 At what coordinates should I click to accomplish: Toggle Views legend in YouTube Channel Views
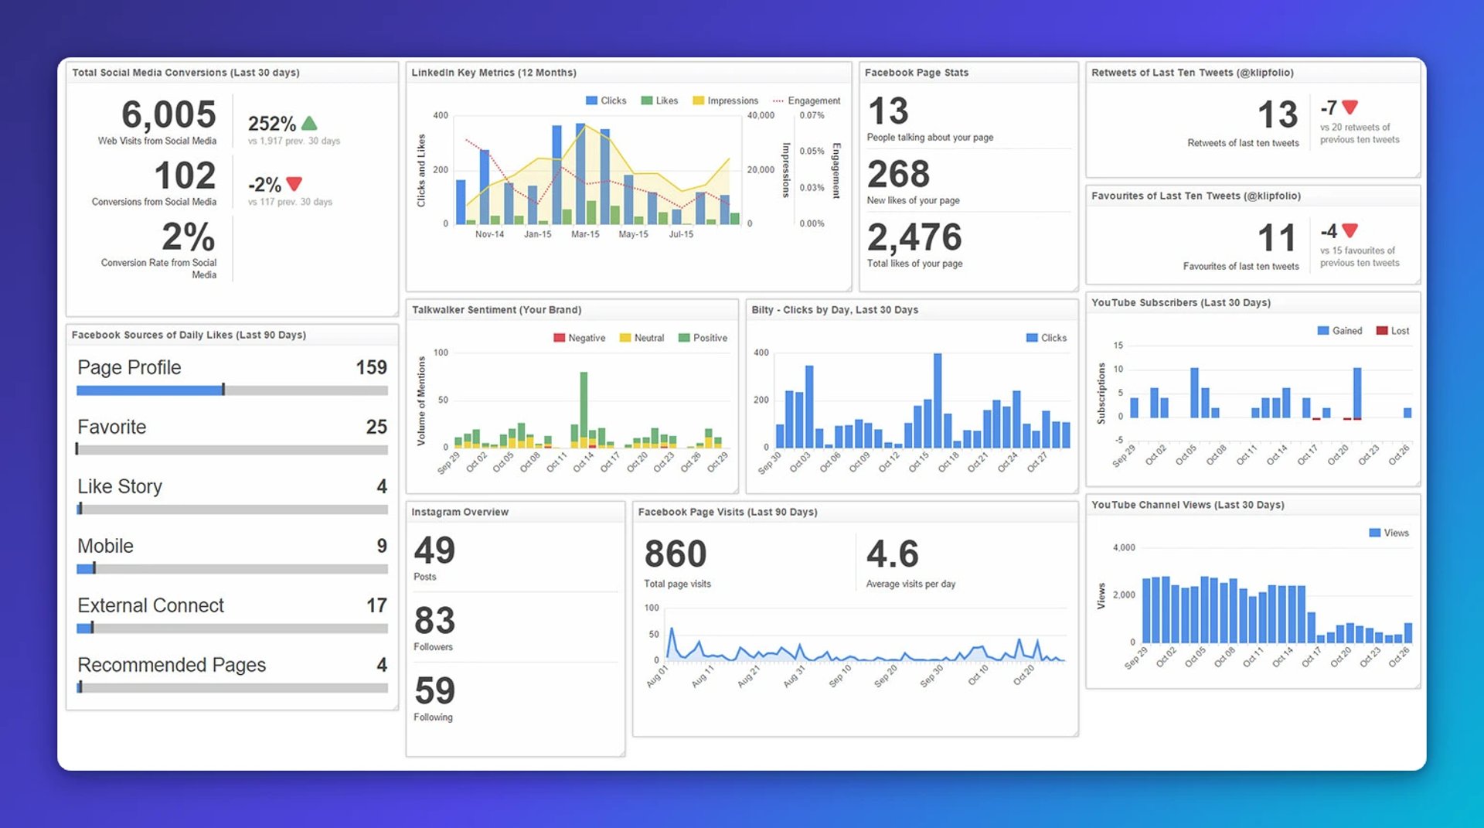(x=1389, y=533)
